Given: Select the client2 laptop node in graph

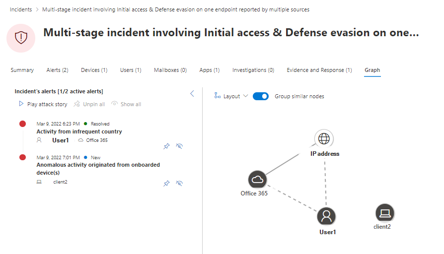Looking at the screenshot, I should click(x=385, y=213).
